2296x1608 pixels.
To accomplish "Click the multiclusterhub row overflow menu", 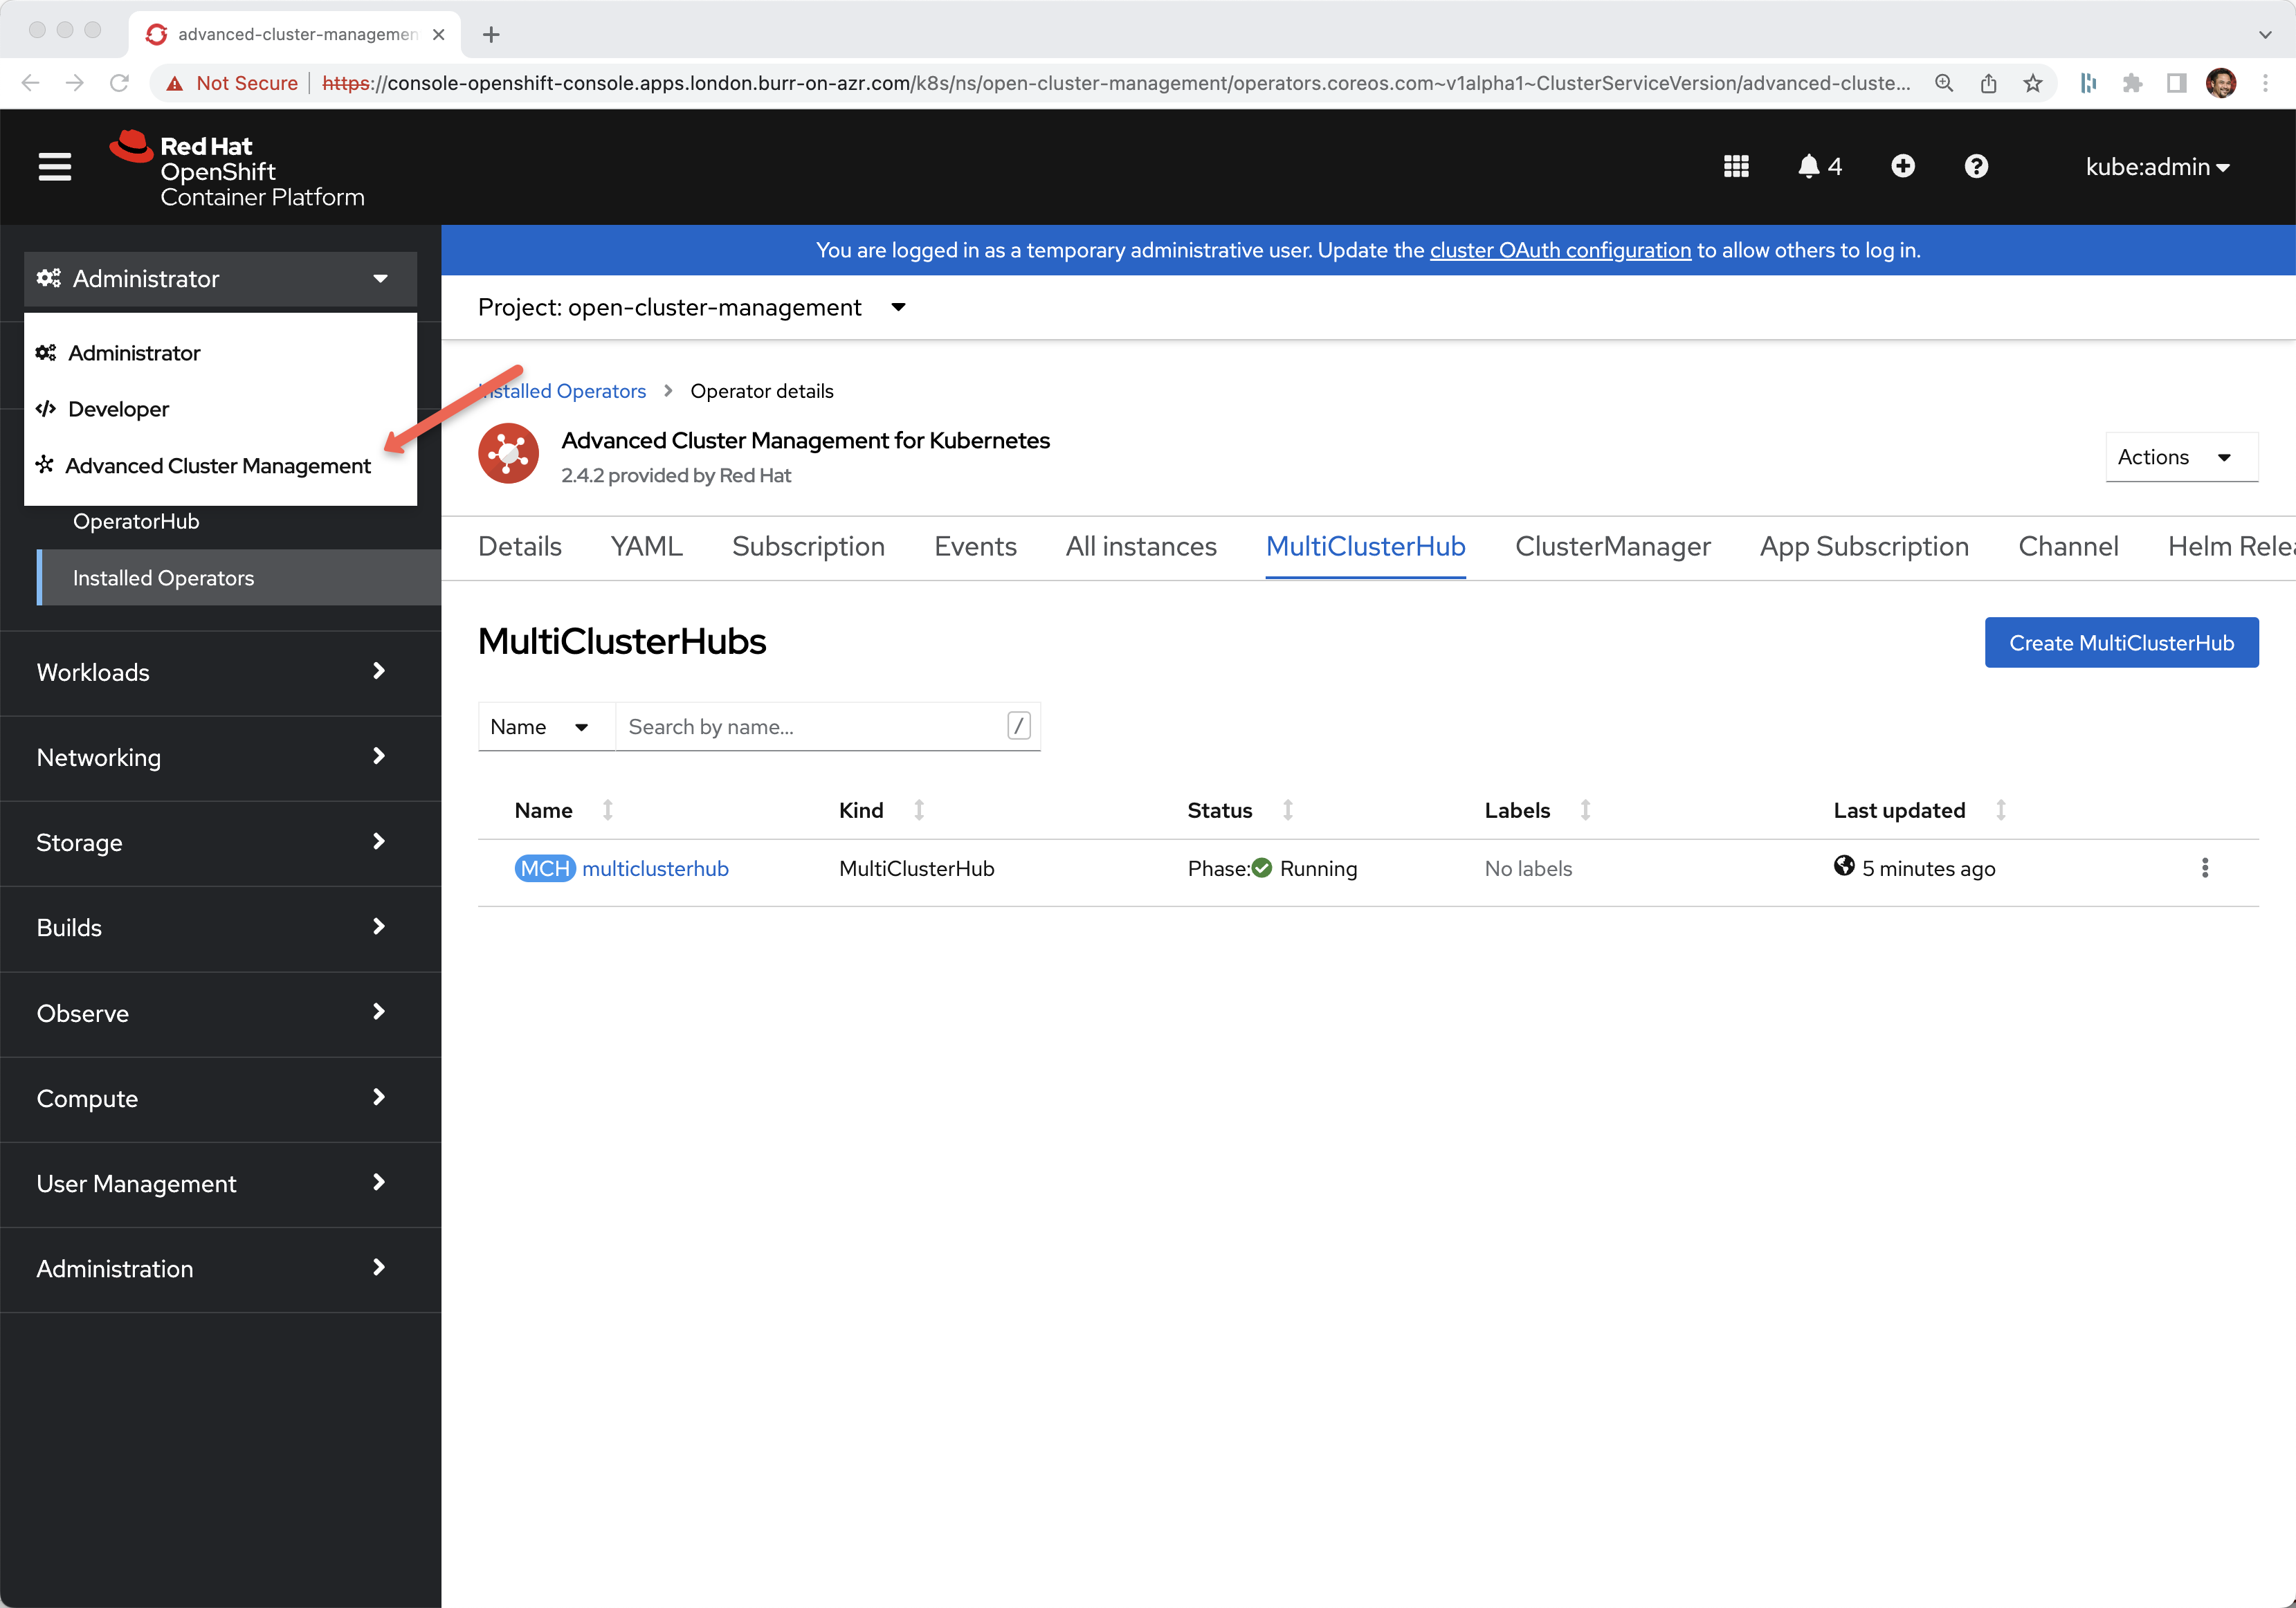I will [x=2205, y=868].
